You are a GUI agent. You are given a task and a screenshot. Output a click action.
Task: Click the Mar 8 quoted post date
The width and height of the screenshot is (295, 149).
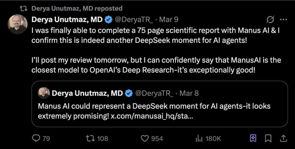[189, 93]
